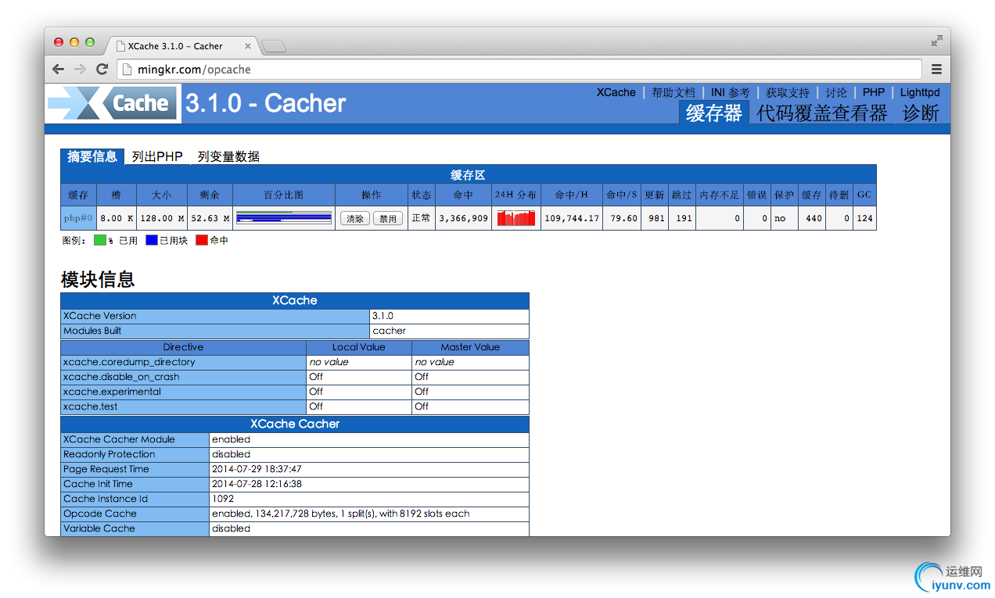
Task: Select the 列出PHP tab
Action: [156, 156]
